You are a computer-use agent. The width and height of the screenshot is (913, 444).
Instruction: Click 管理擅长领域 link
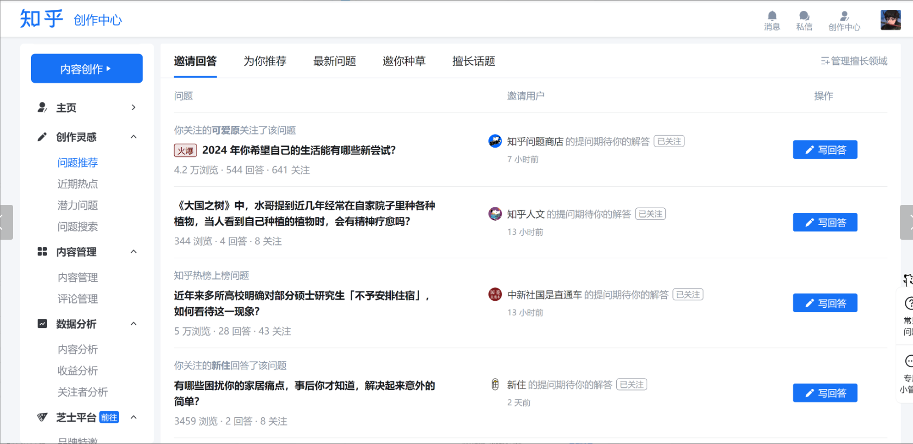tap(854, 61)
